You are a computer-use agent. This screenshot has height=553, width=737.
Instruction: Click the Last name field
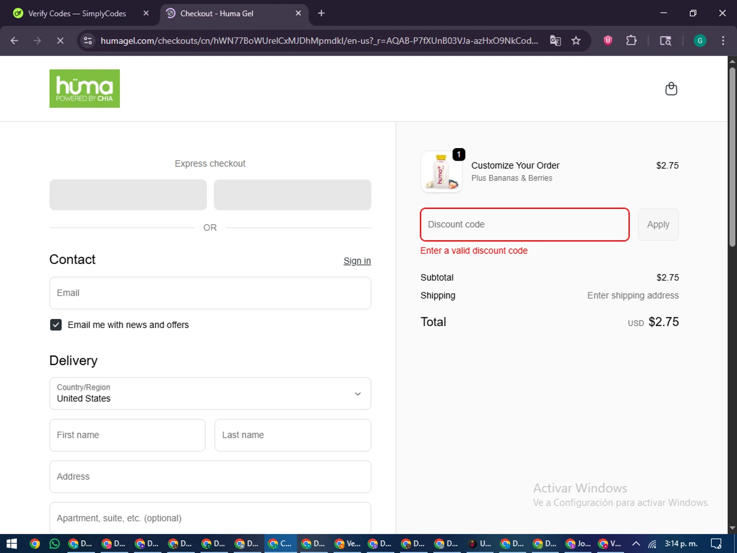[x=293, y=435]
